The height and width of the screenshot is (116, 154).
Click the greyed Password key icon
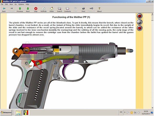tap(91, 10)
